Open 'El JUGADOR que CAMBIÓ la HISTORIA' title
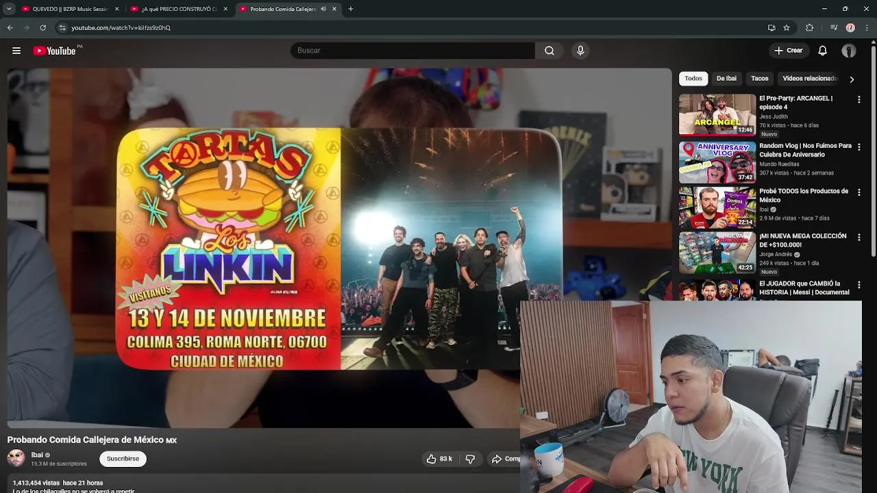Screen dimensions: 877x493 click(x=804, y=288)
